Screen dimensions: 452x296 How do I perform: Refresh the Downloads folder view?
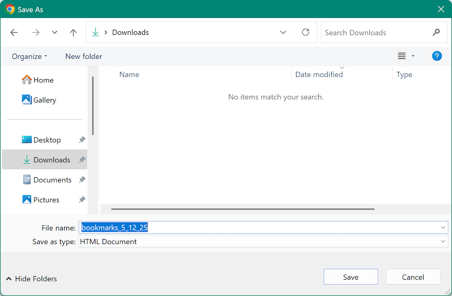[x=306, y=32]
